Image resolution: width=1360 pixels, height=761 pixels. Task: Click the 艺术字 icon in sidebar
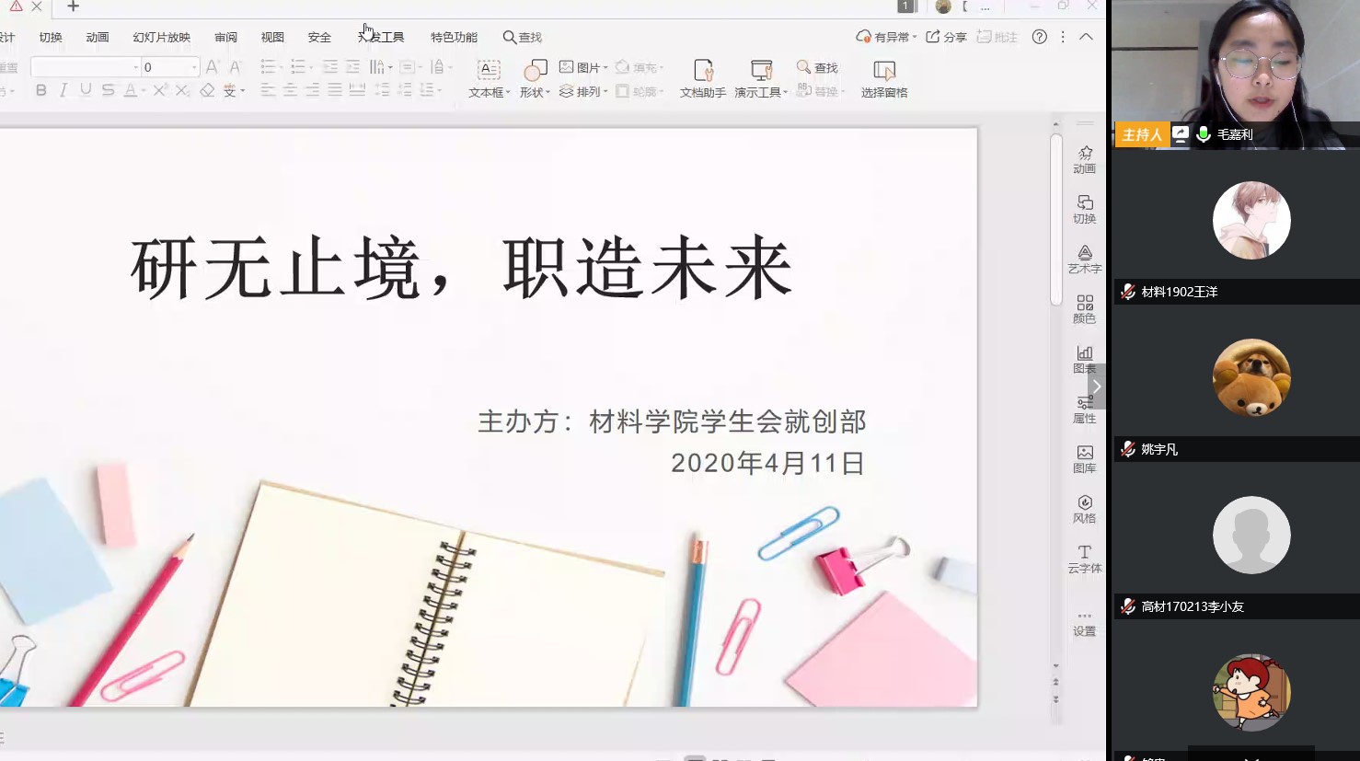[1085, 259]
